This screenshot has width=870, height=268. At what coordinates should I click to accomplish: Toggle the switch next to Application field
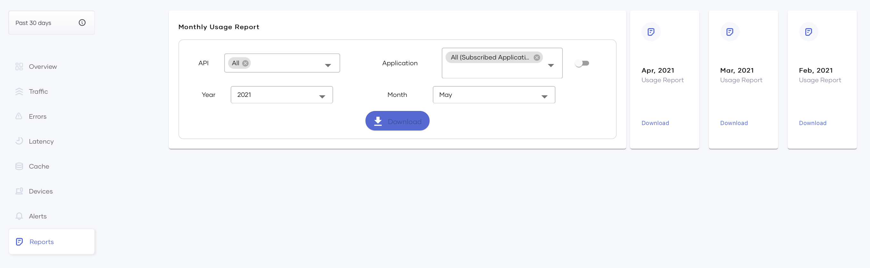[x=582, y=63]
